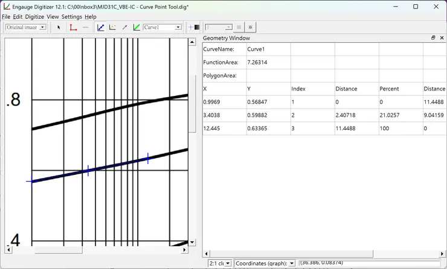
Task: Select the Scale Bar tool
Action: (x=86, y=27)
